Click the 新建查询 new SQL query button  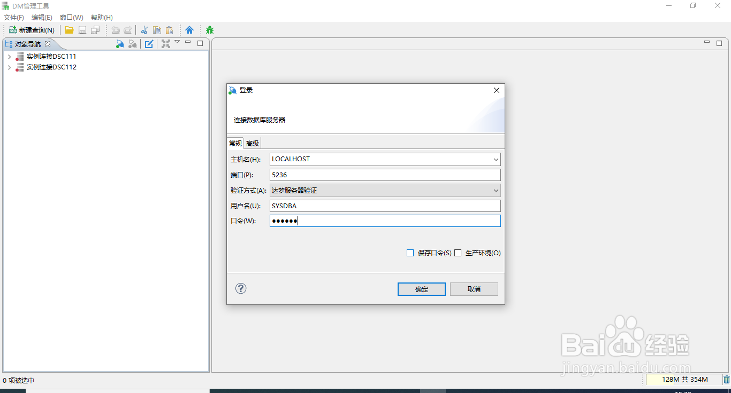coord(32,30)
